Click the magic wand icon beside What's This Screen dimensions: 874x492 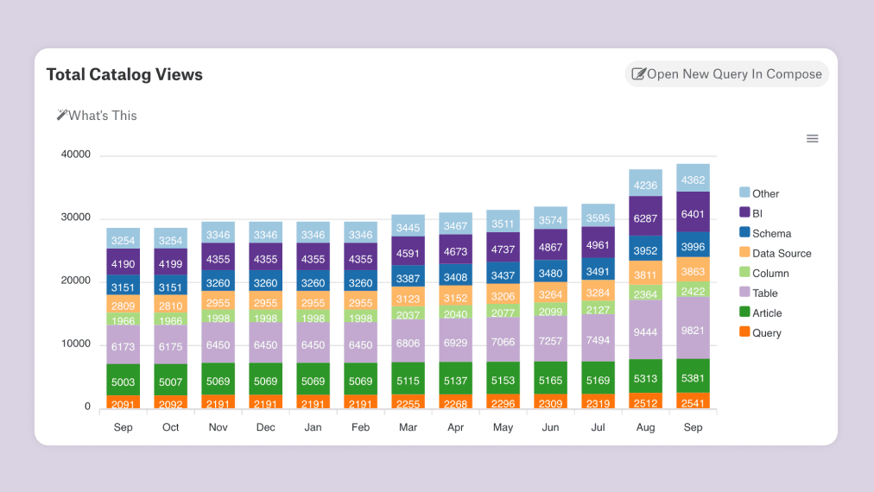[61, 115]
